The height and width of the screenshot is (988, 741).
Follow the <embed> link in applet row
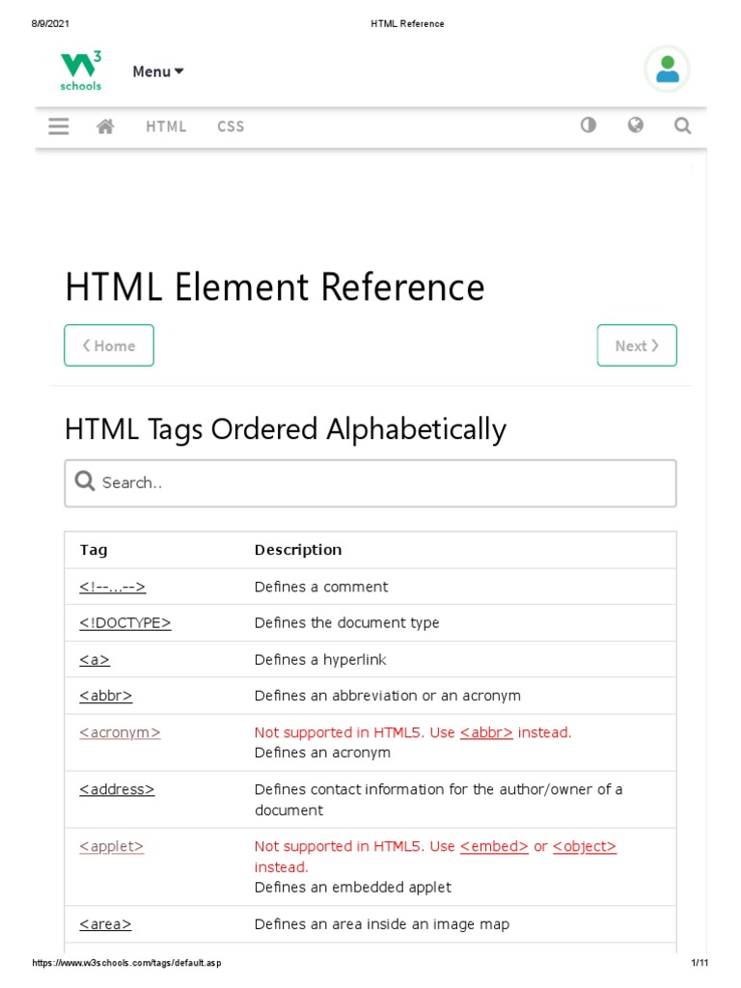tap(494, 846)
